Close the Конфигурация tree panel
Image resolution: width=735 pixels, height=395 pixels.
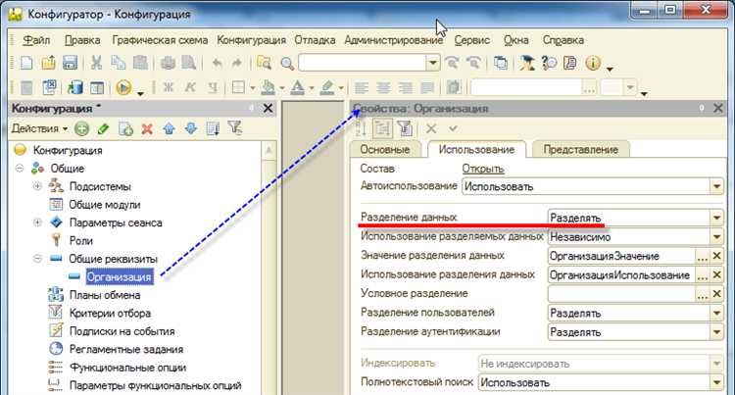point(268,108)
